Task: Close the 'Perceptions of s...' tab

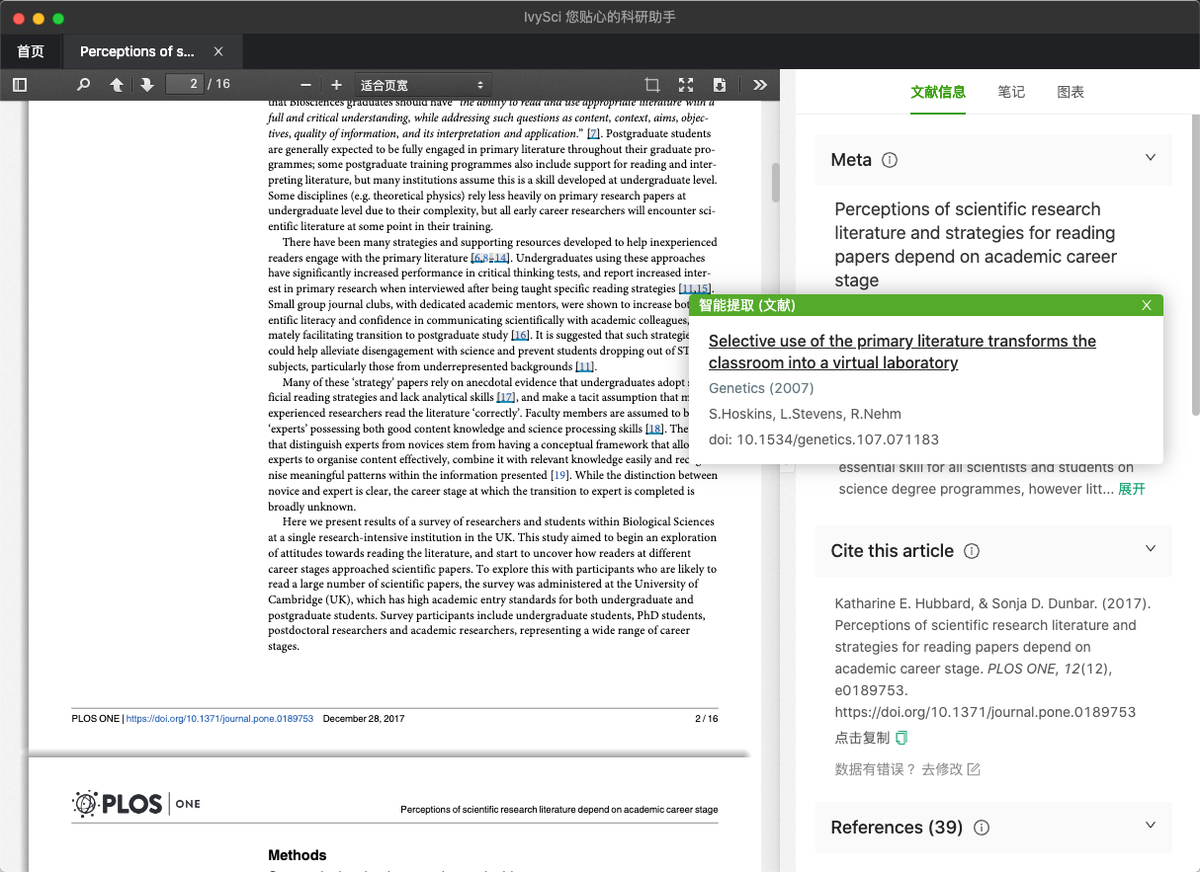Action: pyautogui.click(x=218, y=51)
